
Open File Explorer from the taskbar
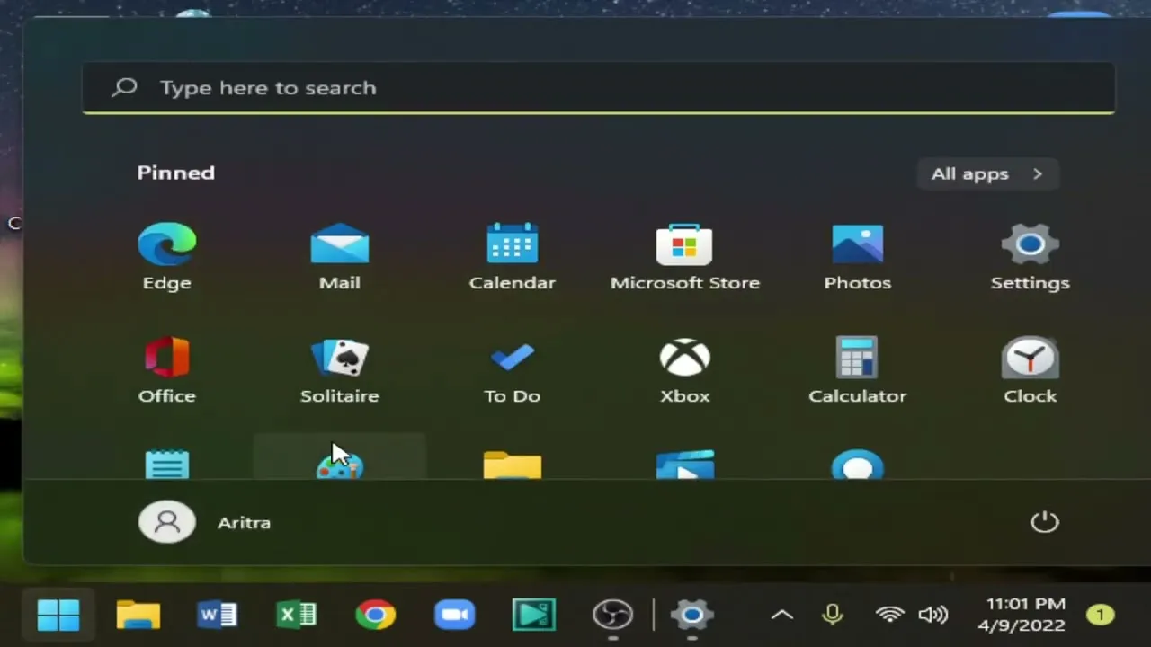[x=138, y=616]
